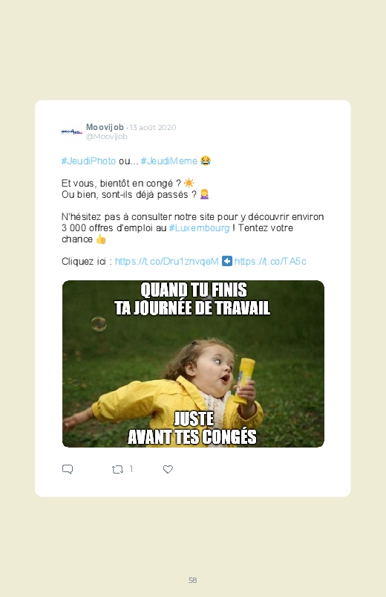
Task: Click the facepalm emoji after passés
Action: coord(204,194)
